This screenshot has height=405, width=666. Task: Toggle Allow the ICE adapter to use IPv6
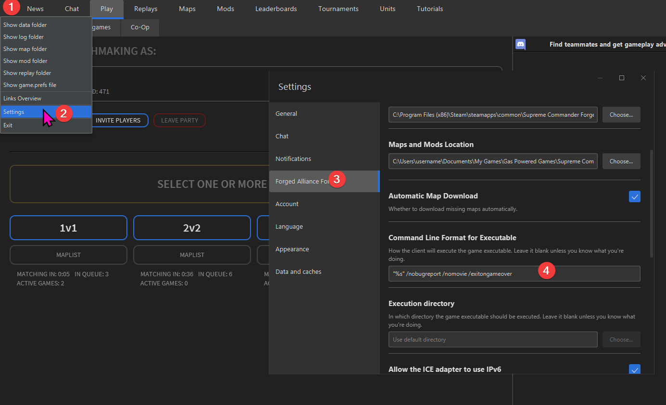(x=635, y=369)
